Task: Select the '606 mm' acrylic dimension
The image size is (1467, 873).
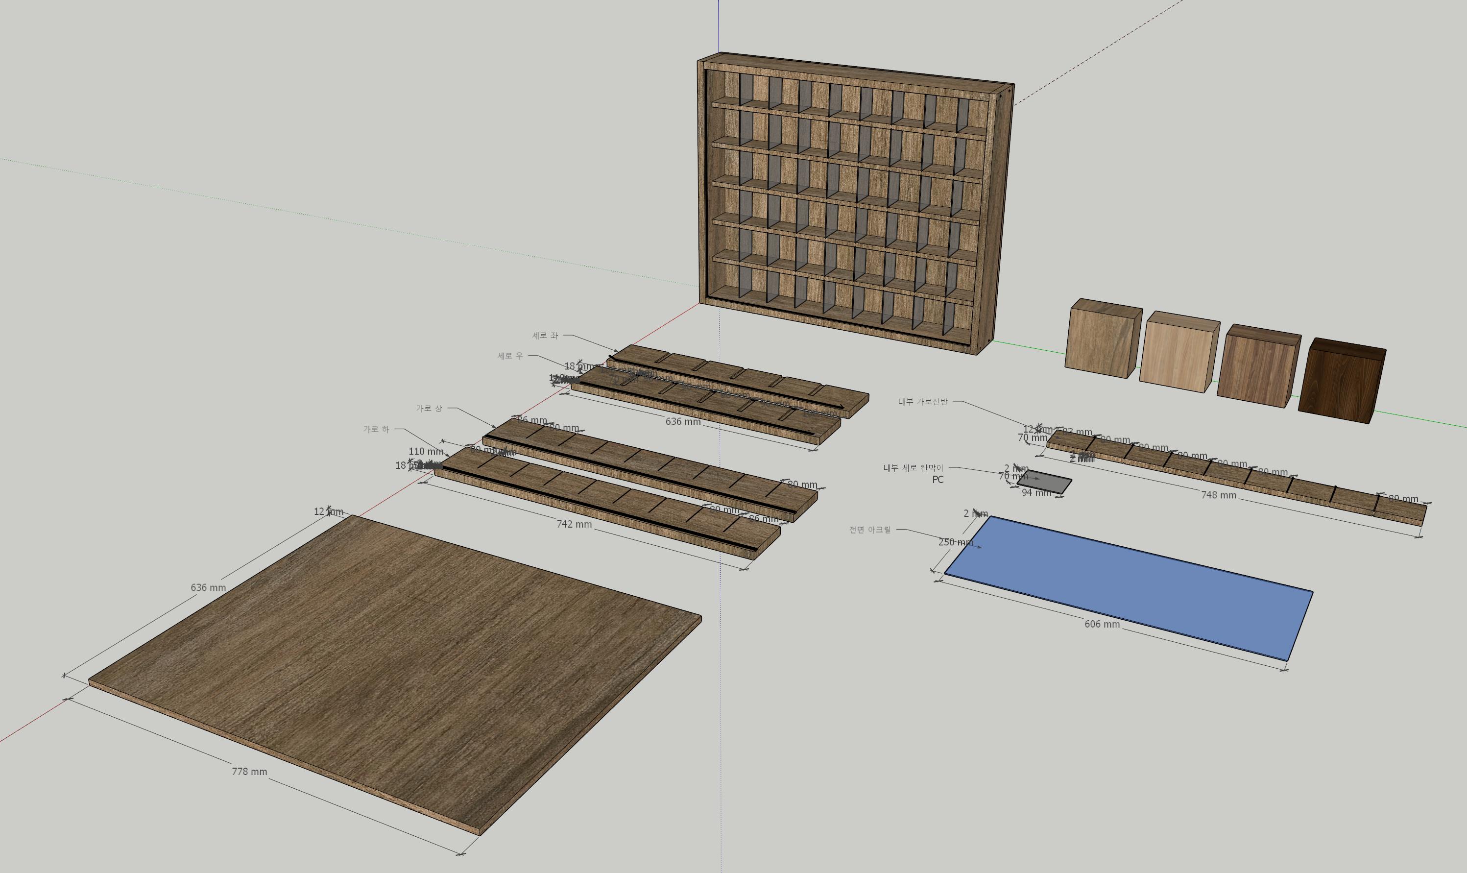Action: coord(1102,624)
